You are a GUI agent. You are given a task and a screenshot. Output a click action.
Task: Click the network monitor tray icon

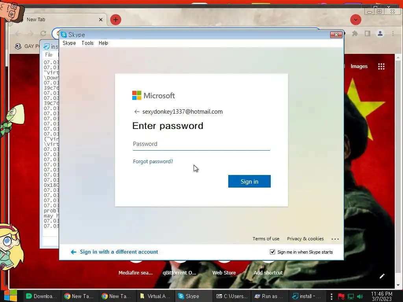(351, 296)
